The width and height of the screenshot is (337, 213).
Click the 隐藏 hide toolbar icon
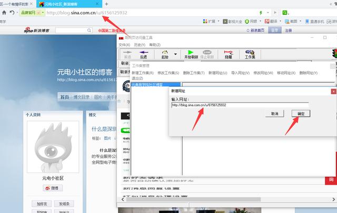228,54
